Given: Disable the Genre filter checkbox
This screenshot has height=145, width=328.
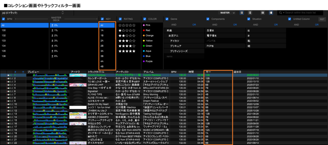Looking at the screenshot, I should (167, 19).
